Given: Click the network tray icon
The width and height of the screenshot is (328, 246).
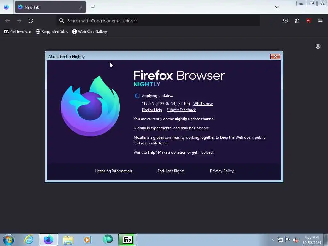Looking at the screenshot, I should [280, 240].
